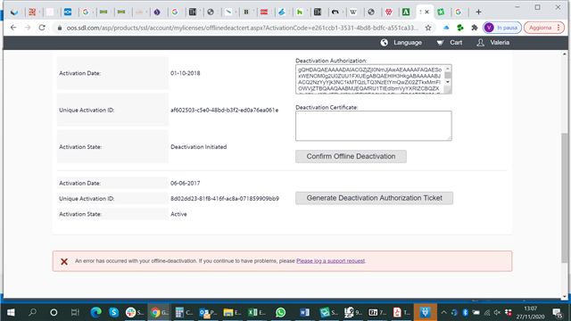Image resolution: width=571 pixels, height=321 pixels.
Task: Click inside the Deactivation Certificate text box
Action: point(373,126)
